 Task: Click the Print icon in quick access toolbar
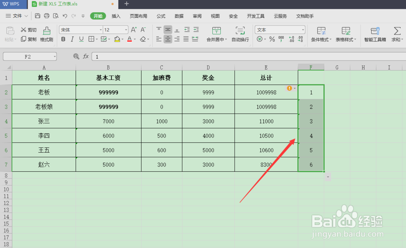click(x=46, y=16)
